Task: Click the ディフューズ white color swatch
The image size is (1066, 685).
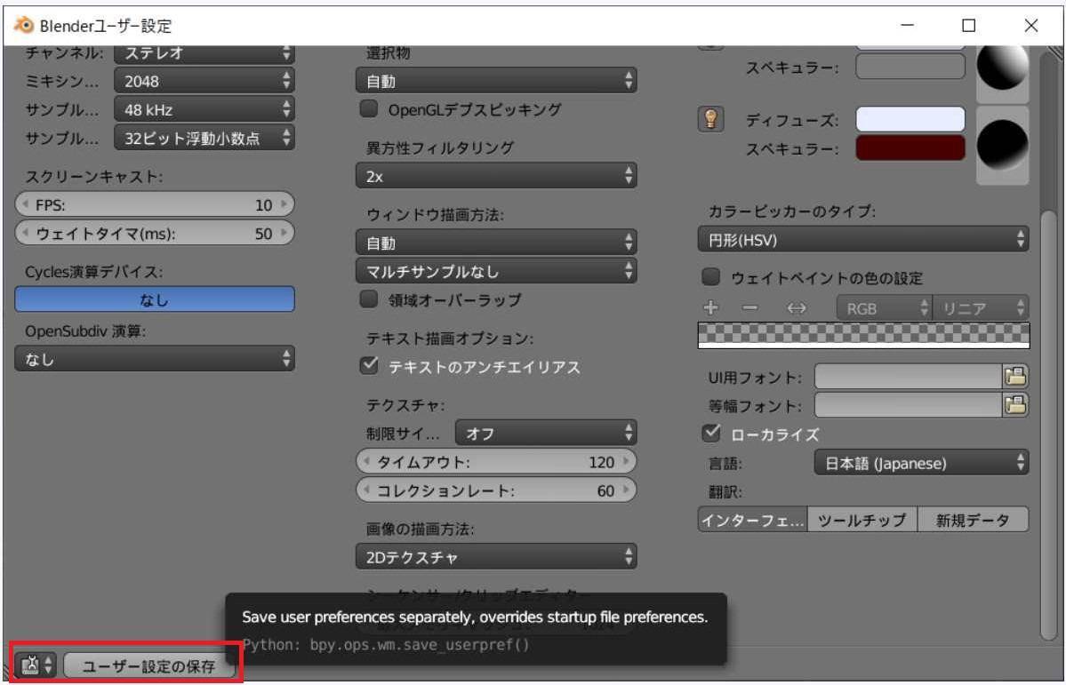Action: pyautogui.click(x=910, y=120)
